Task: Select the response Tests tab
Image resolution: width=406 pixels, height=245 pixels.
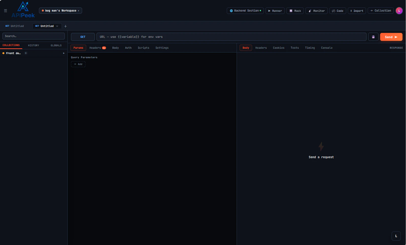Action: (295, 48)
